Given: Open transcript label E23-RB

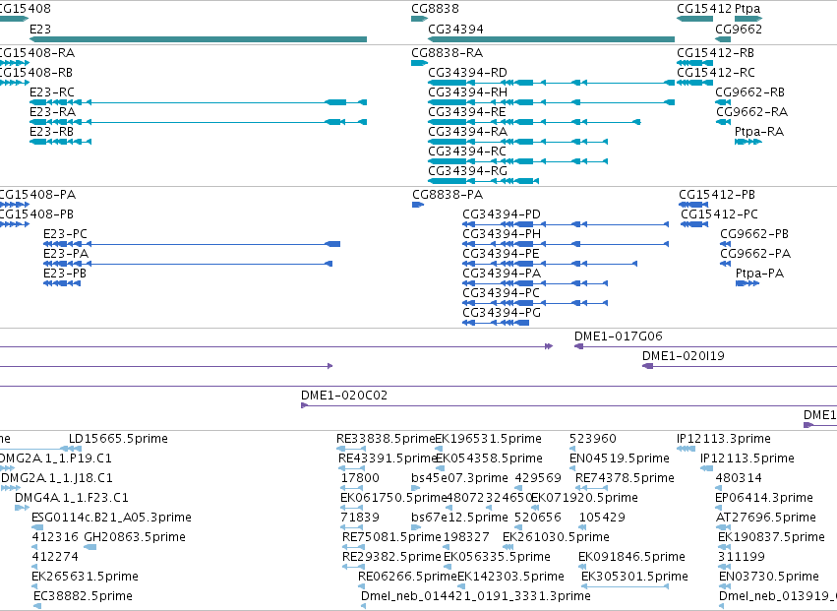Looking at the screenshot, I should (51, 132).
